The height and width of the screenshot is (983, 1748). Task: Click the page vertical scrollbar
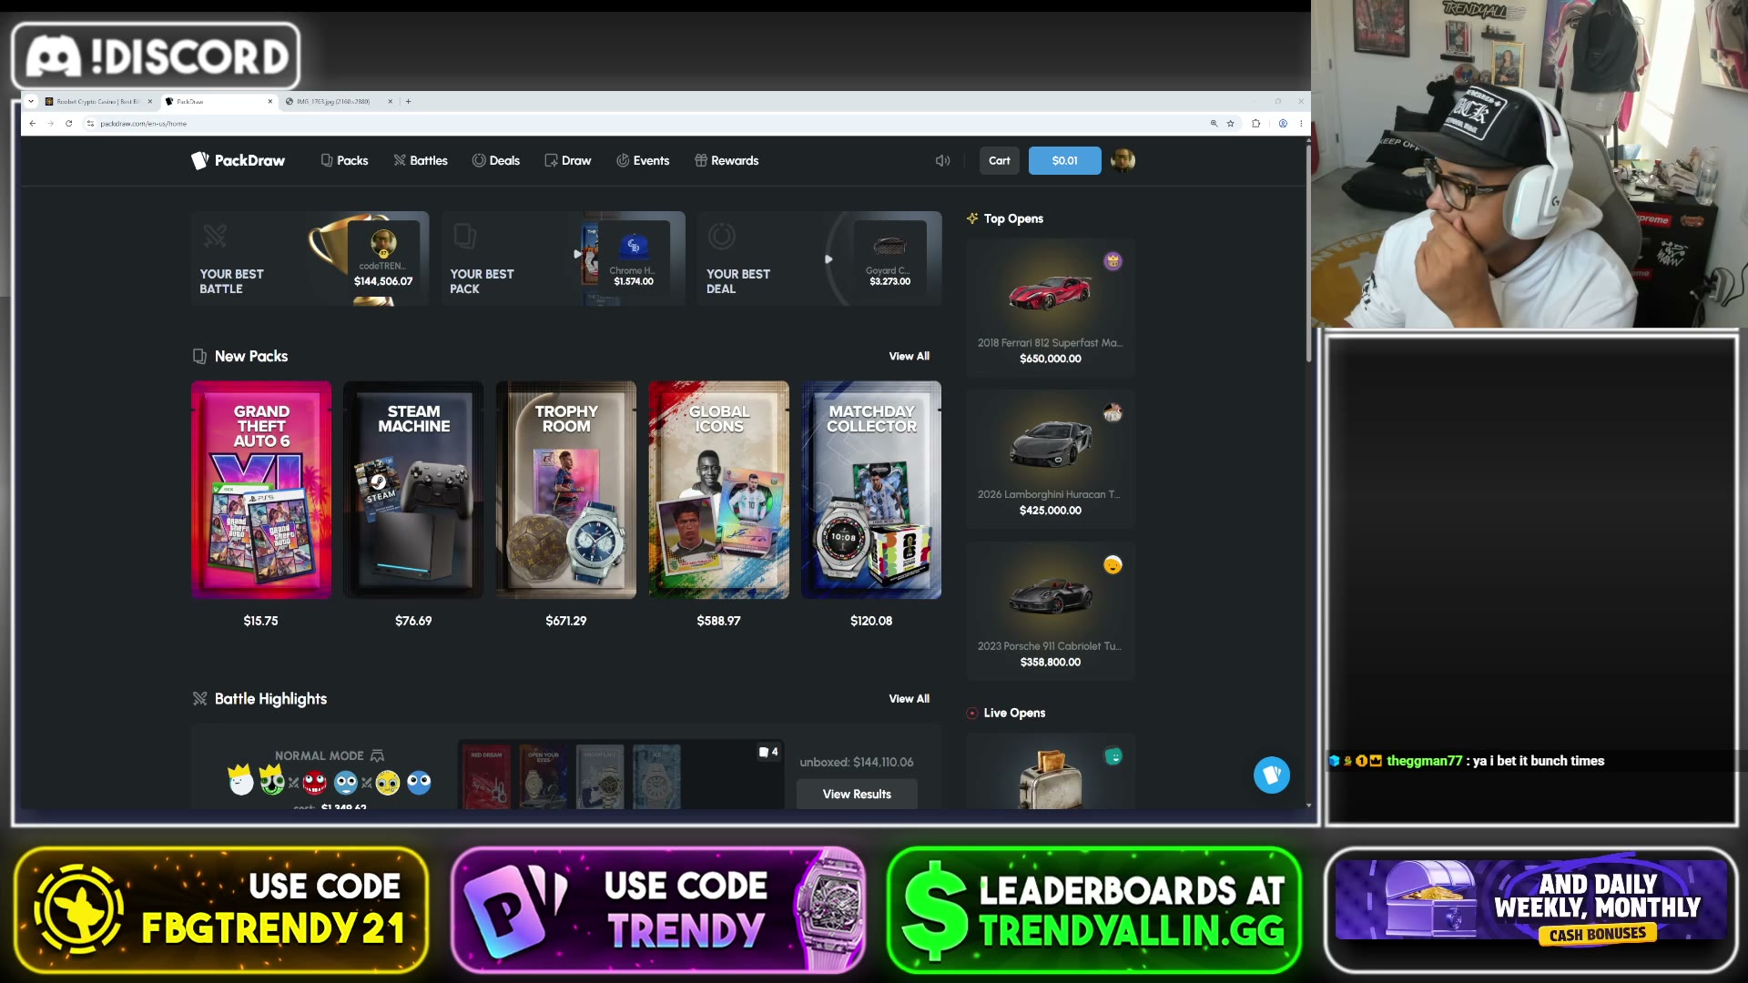coord(1308,255)
